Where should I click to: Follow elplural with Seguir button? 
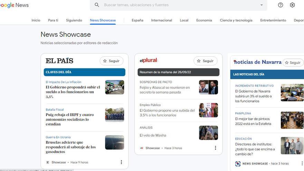click(x=205, y=61)
